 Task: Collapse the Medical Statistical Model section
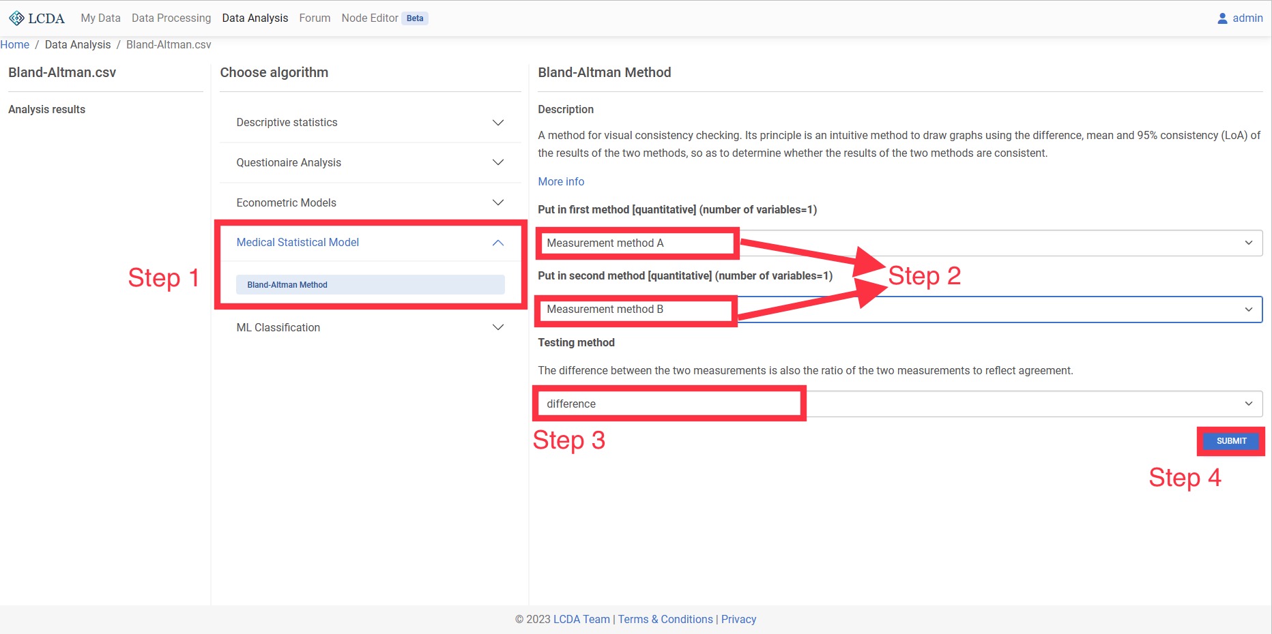pyautogui.click(x=497, y=243)
